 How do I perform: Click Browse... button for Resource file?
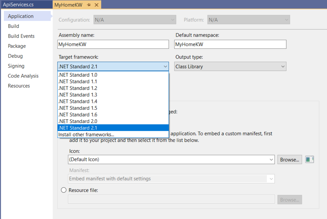[290, 200]
